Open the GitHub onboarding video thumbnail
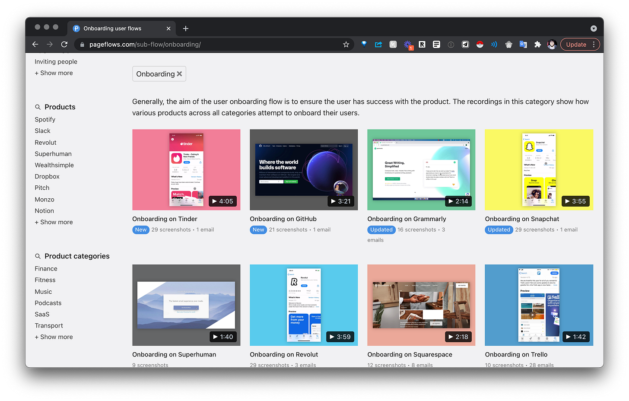 (x=304, y=170)
